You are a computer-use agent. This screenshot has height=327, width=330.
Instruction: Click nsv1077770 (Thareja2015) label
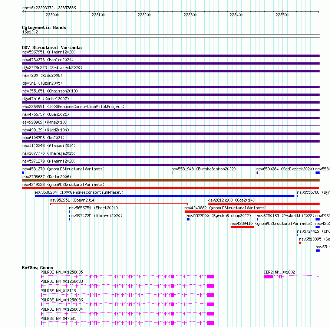(49, 153)
